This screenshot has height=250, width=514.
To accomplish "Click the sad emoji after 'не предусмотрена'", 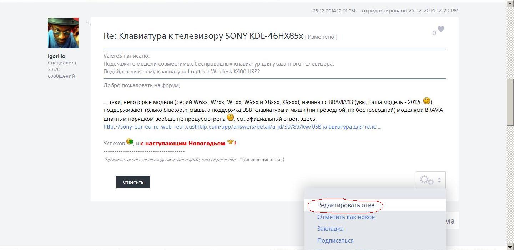I will click(230, 117).
